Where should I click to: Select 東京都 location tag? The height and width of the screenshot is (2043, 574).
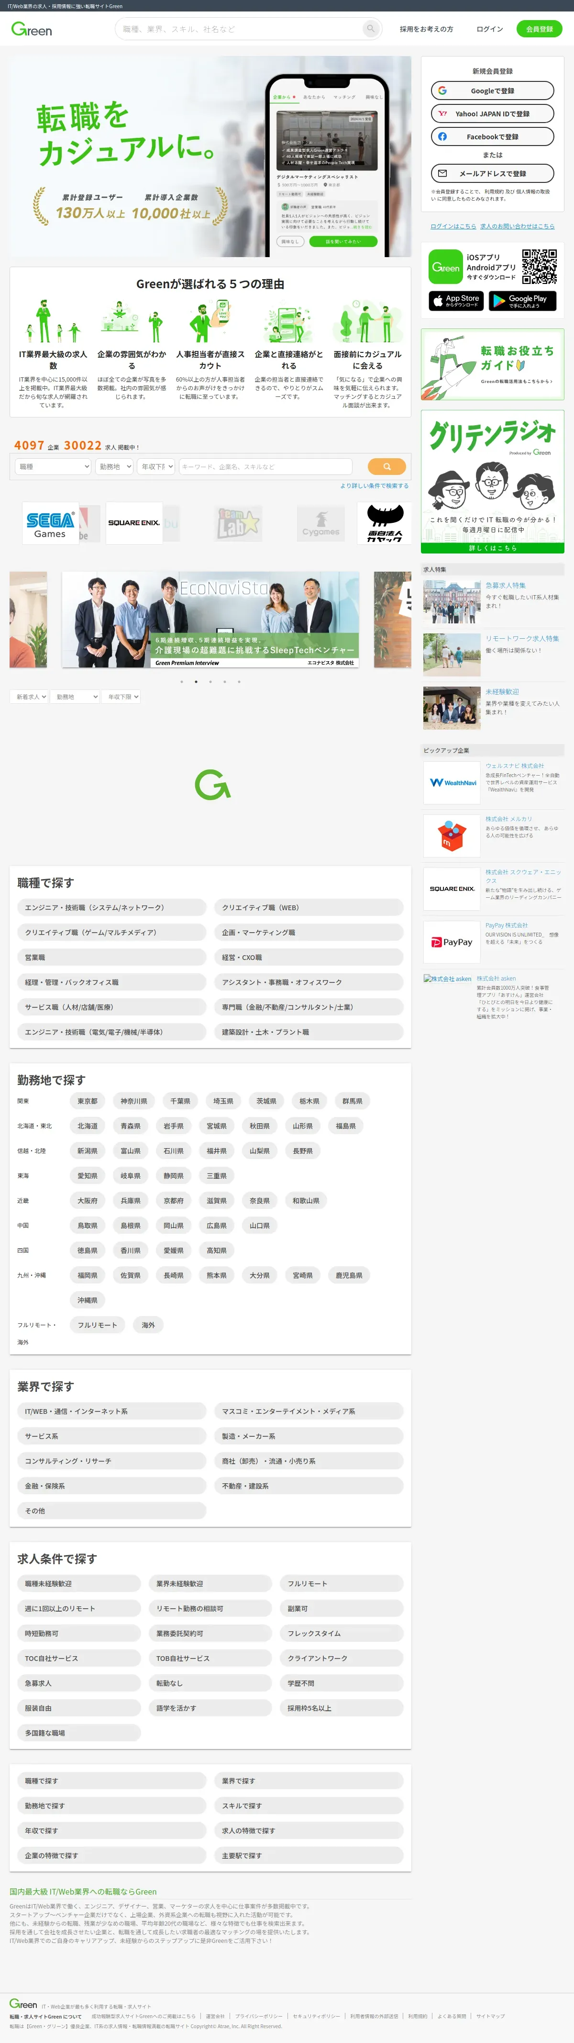tap(87, 1101)
